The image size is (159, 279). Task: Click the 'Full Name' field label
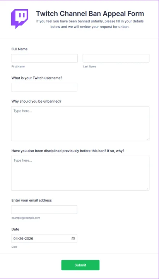(20, 49)
